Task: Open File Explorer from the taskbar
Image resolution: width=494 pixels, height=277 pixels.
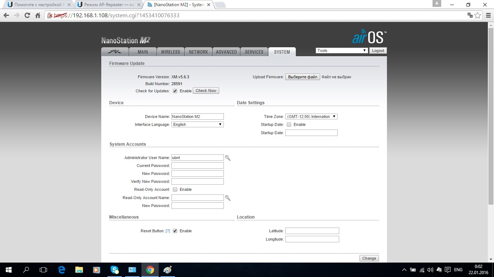Action: (79, 270)
